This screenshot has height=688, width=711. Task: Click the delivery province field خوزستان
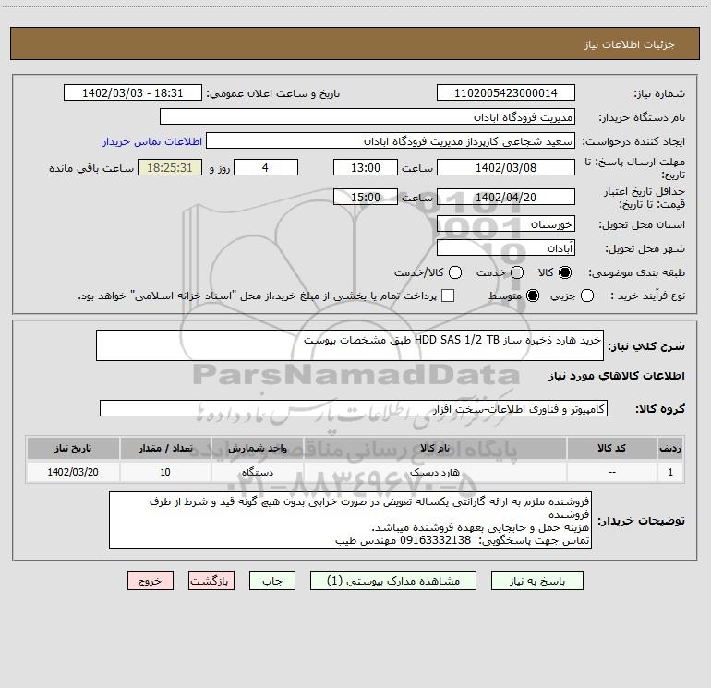pos(506,224)
